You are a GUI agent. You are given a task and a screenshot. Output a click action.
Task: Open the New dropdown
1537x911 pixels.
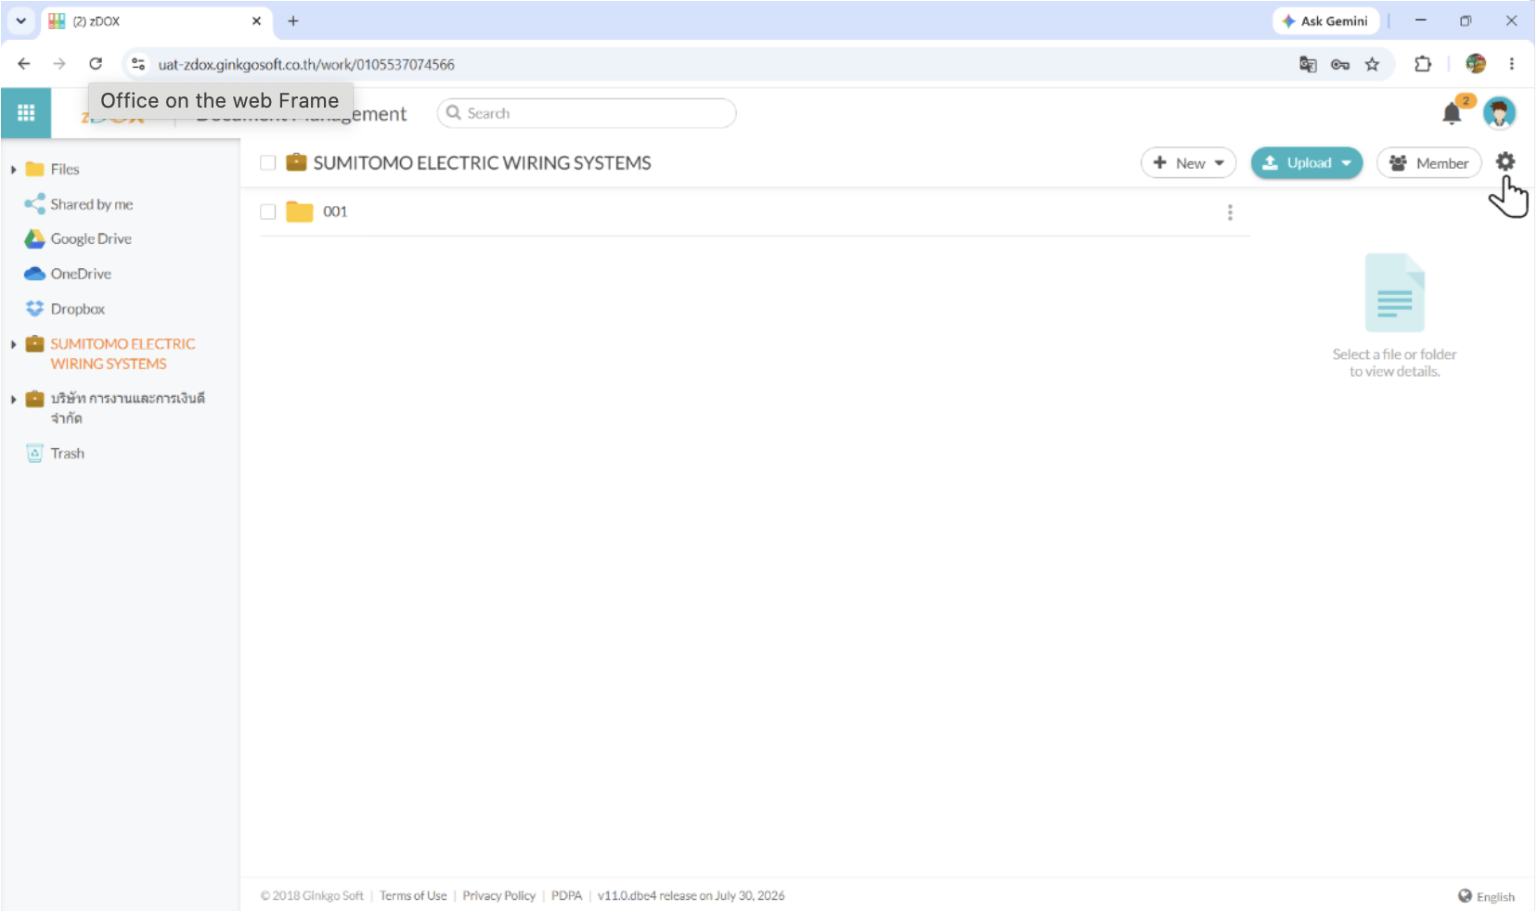click(x=1188, y=163)
